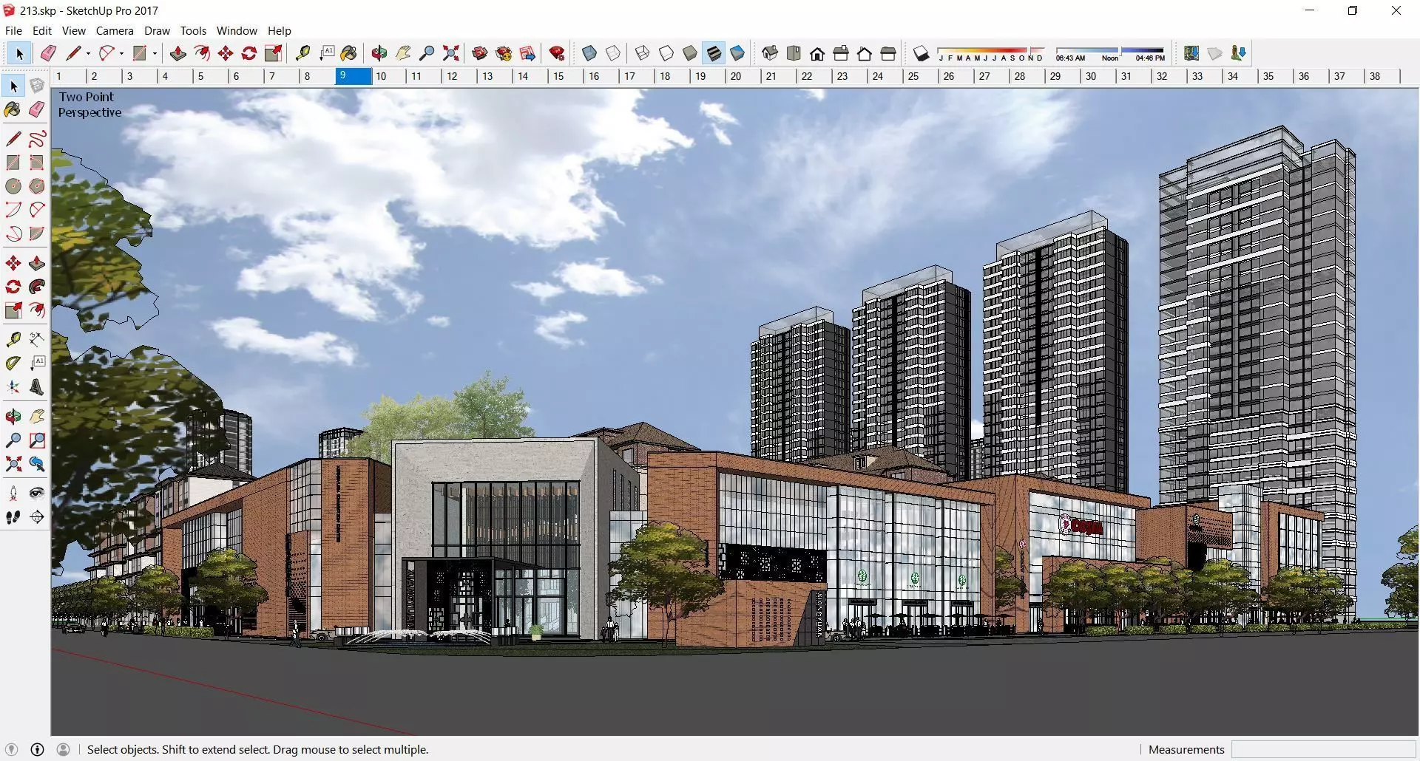Open the Extension Warehouse

tap(504, 53)
